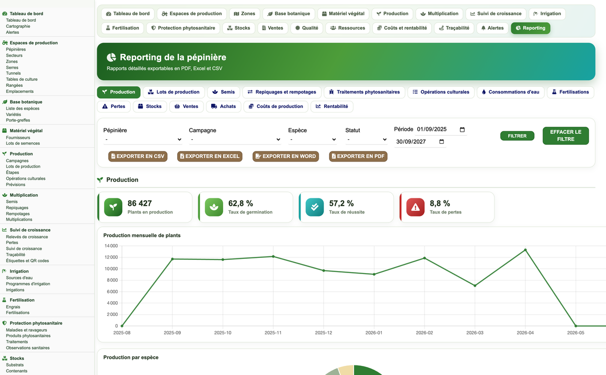Click the seedling icon beside the Production section heading
The image size is (606, 375).
(x=100, y=180)
